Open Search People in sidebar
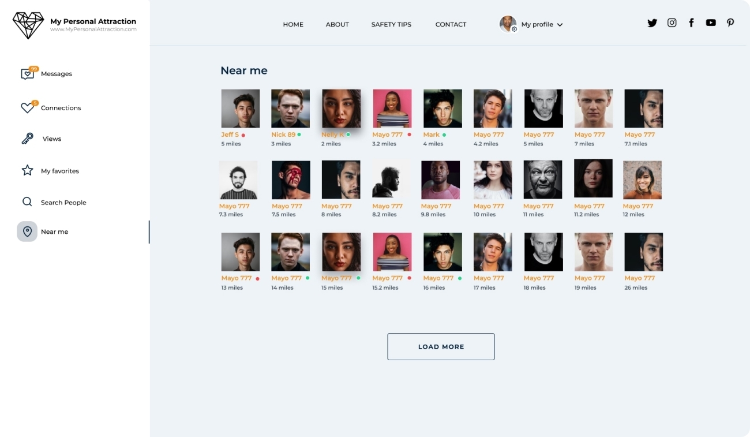The image size is (750, 437). click(54, 202)
